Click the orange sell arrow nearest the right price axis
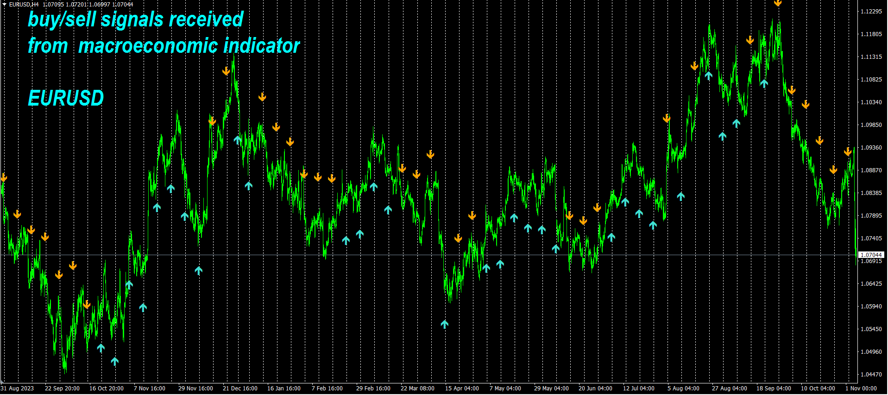Viewport: 888px width, 395px height. 847,151
